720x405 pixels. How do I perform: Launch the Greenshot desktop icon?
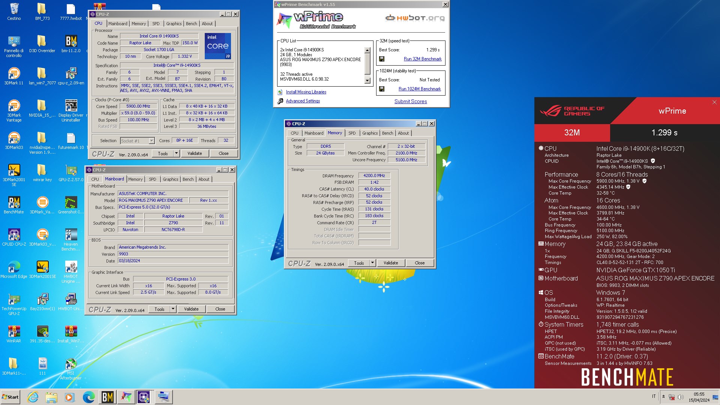71,205
